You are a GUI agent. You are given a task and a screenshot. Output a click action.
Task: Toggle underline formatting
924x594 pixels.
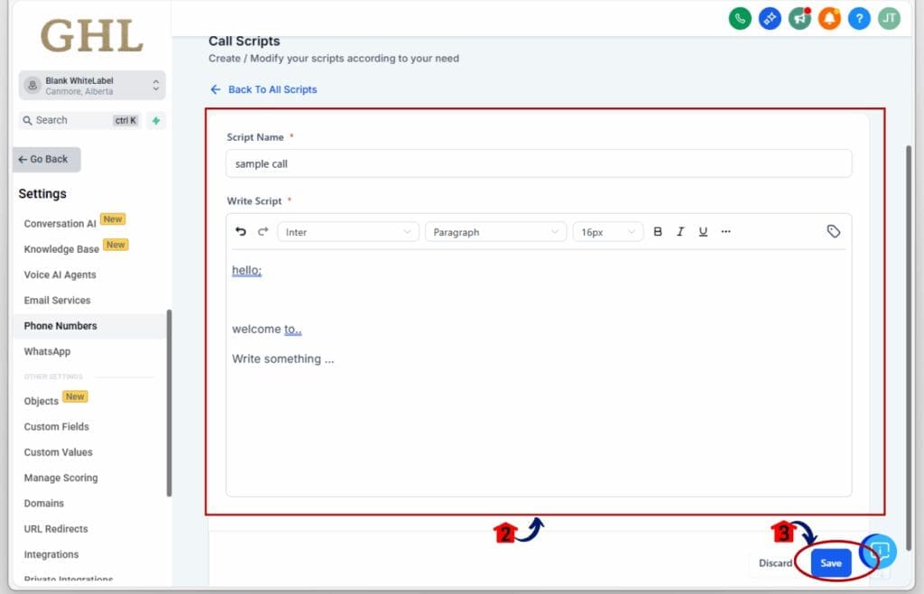703,232
